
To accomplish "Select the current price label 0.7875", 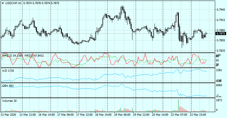I will click(220, 34).
